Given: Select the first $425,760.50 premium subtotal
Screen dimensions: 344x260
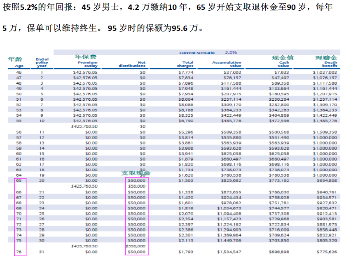Looking at the screenshot, I should 84,127.
